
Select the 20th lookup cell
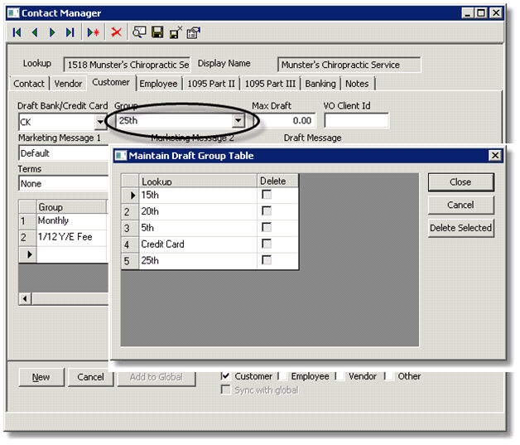click(198, 211)
